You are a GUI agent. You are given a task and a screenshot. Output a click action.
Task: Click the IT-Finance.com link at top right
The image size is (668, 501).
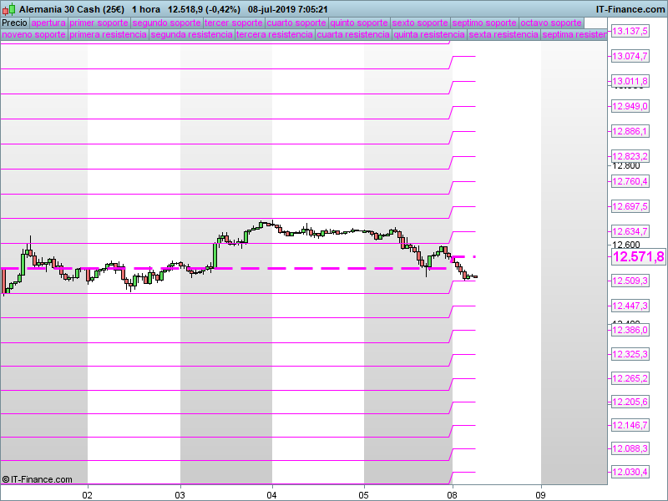coord(630,8)
